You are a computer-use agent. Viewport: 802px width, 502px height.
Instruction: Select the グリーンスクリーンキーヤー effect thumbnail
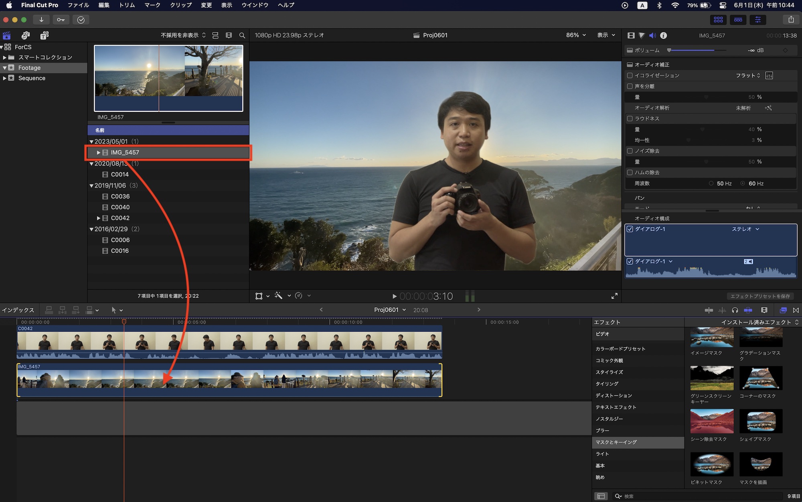coord(712,379)
